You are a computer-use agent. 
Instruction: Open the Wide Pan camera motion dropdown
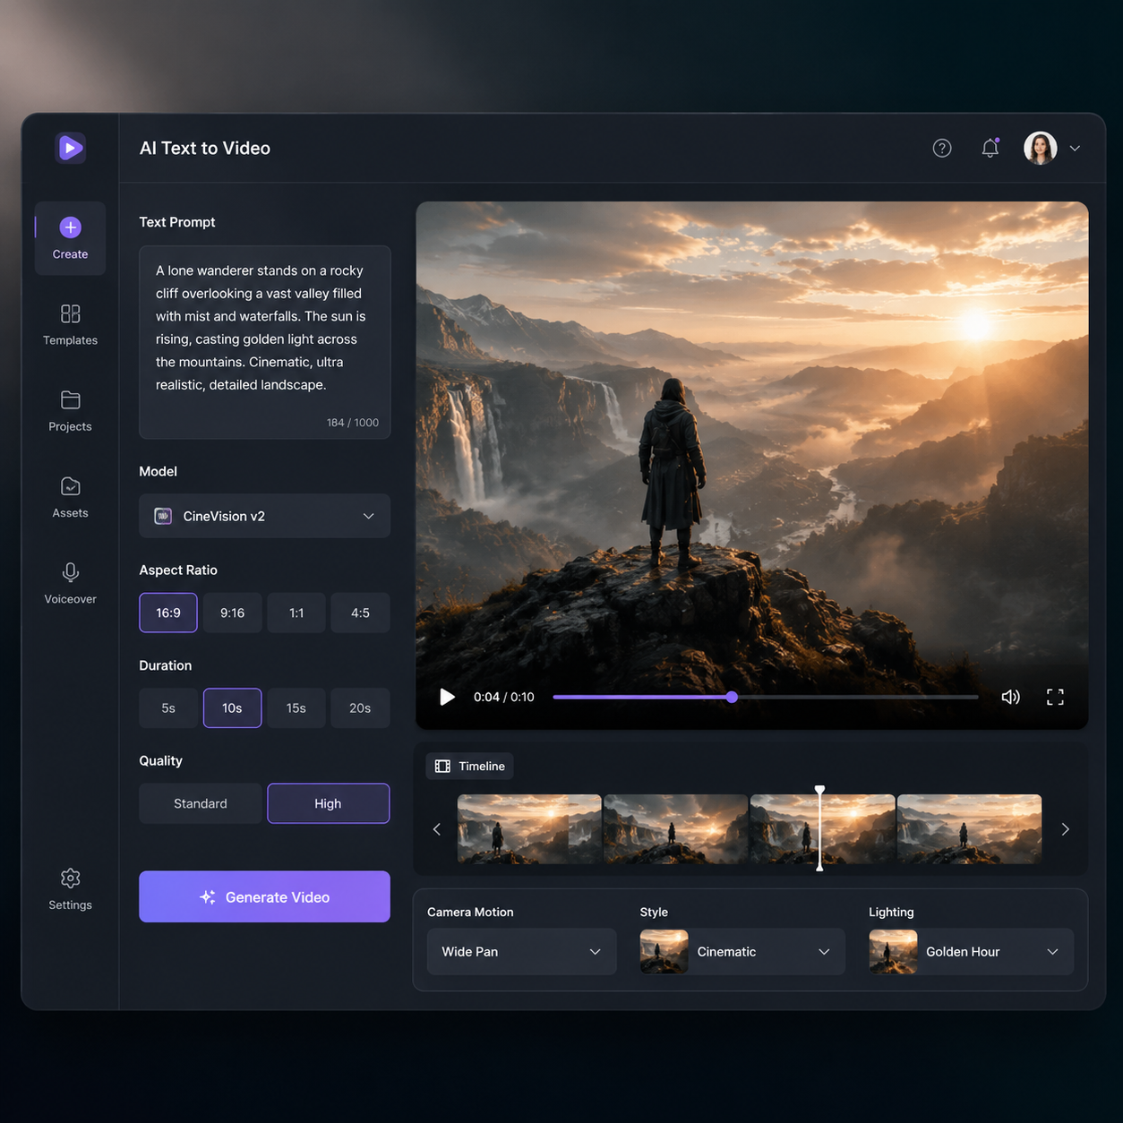[521, 951]
